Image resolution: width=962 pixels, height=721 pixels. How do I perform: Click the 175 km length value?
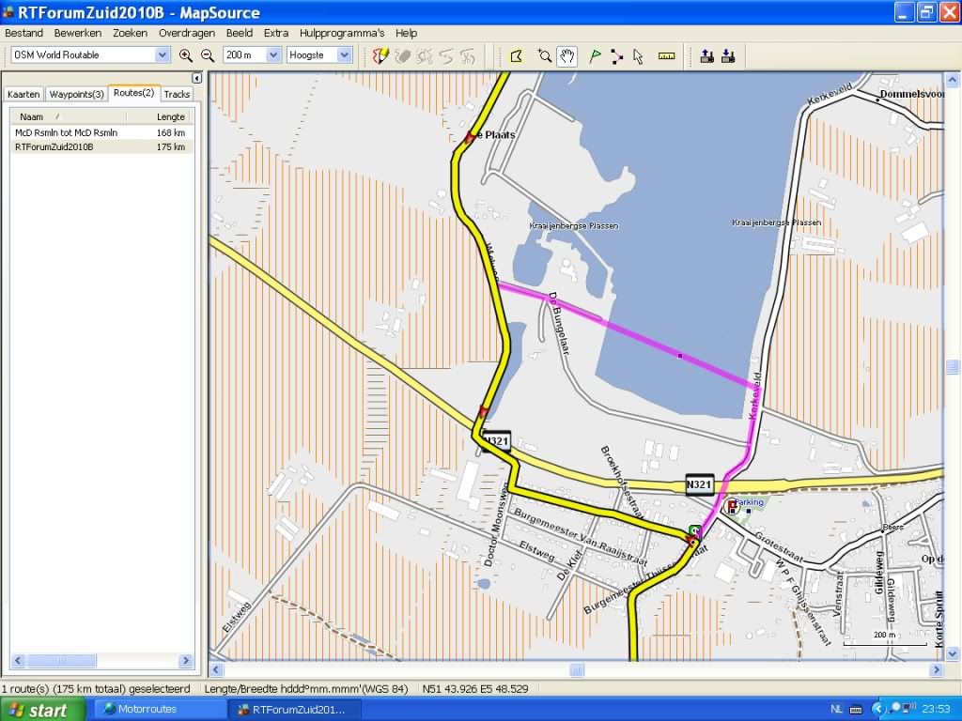click(171, 147)
